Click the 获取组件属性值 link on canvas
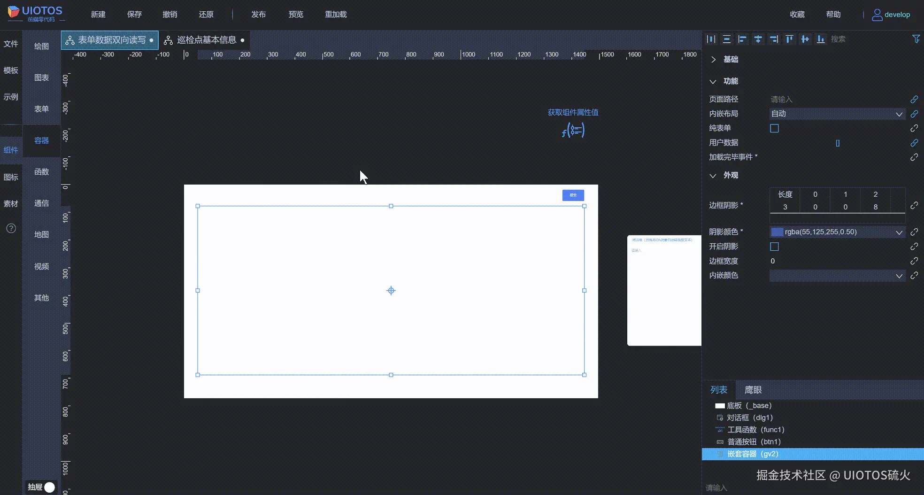 tap(572, 112)
